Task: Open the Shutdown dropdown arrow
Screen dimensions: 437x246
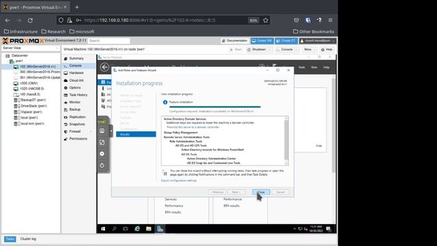Action: (x=270, y=50)
